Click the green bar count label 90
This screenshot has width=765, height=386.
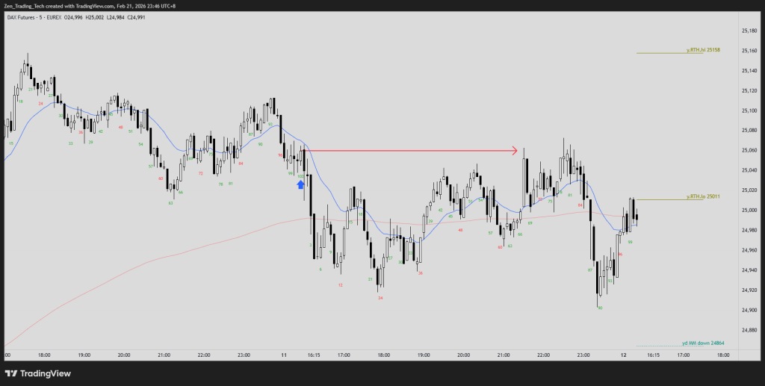coord(600,307)
